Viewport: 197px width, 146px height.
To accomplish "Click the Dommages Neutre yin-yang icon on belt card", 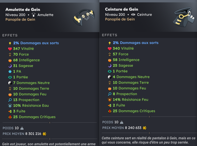I will [x=110, y=77].
